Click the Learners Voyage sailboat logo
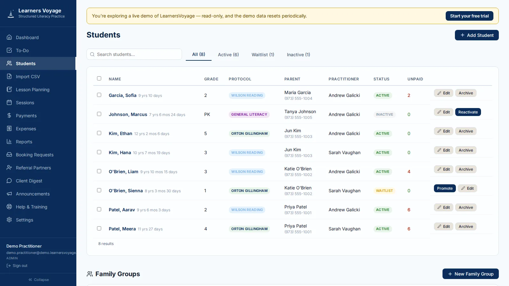This screenshot has width=509, height=286. click(x=11, y=13)
